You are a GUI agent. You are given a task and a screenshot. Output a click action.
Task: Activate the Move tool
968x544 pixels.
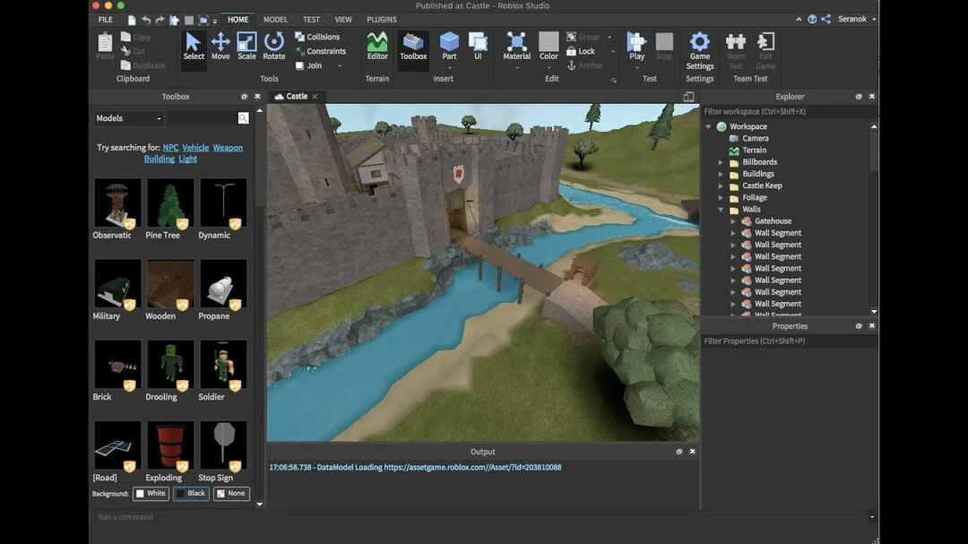[220, 47]
